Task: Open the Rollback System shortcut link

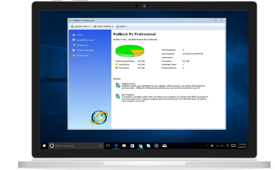Action: (129, 84)
